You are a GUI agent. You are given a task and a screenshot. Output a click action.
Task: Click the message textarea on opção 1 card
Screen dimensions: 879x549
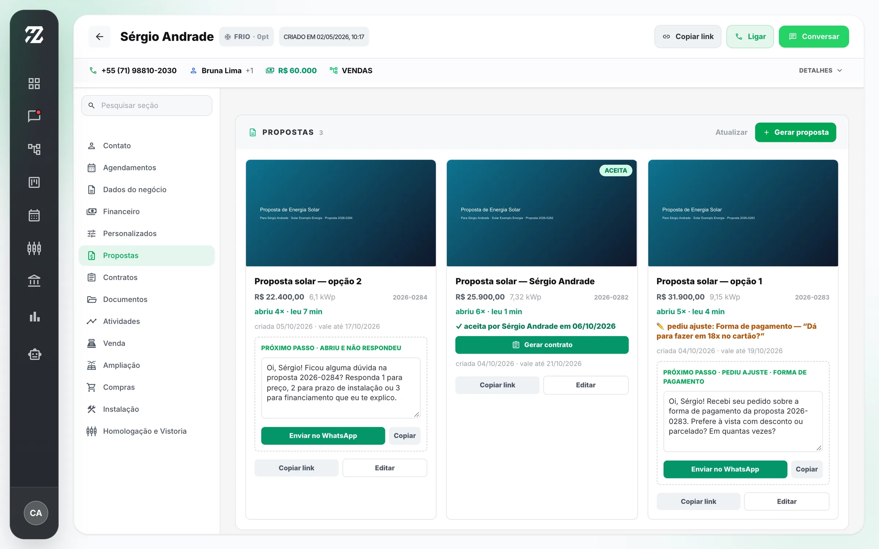pyautogui.click(x=743, y=421)
